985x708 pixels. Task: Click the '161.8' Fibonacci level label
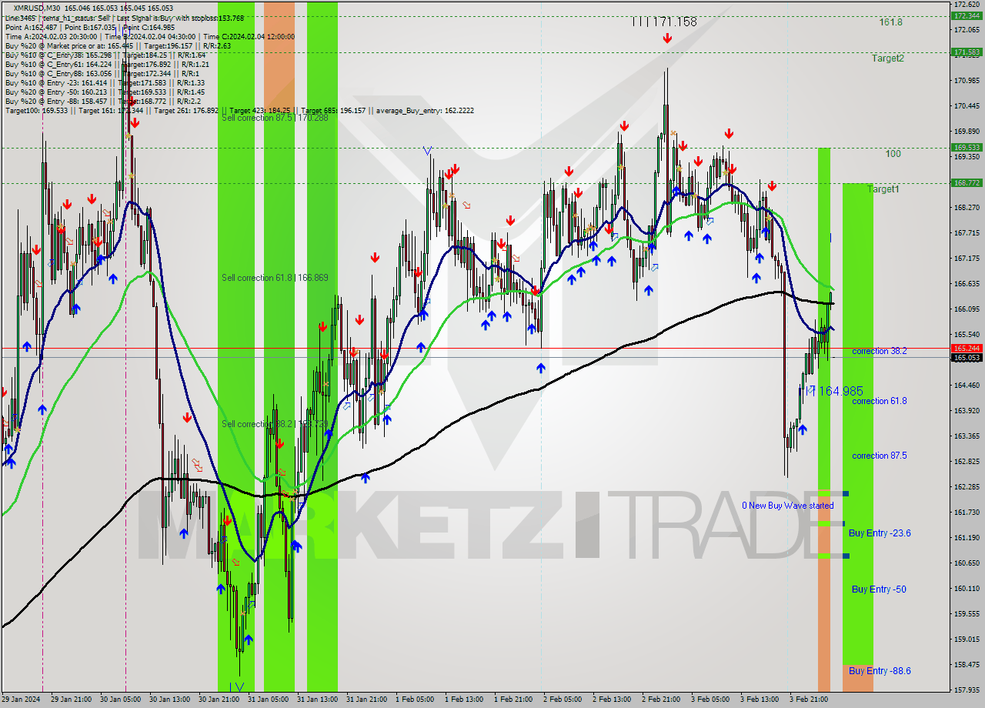pyautogui.click(x=891, y=22)
